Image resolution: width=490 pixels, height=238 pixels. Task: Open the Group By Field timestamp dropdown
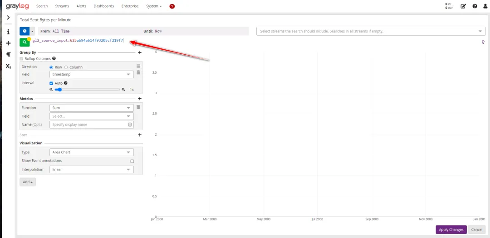click(92, 75)
